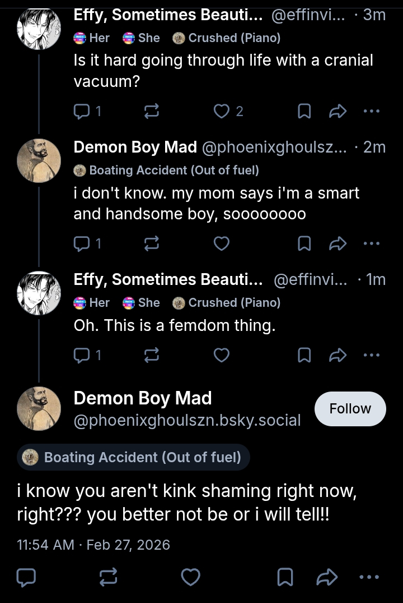Image resolution: width=403 pixels, height=603 pixels.
Task: Like the "cranial vacuum" post
Action: [222, 111]
